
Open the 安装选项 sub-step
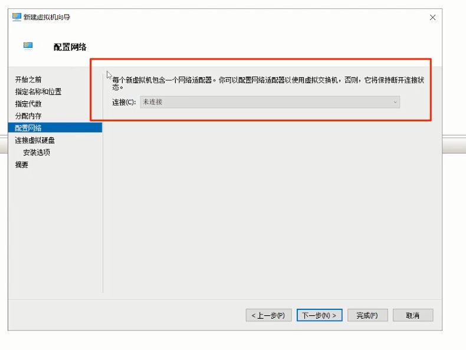(37, 152)
